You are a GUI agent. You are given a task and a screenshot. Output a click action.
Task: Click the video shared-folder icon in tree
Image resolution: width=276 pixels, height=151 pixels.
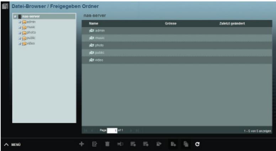[24, 44]
